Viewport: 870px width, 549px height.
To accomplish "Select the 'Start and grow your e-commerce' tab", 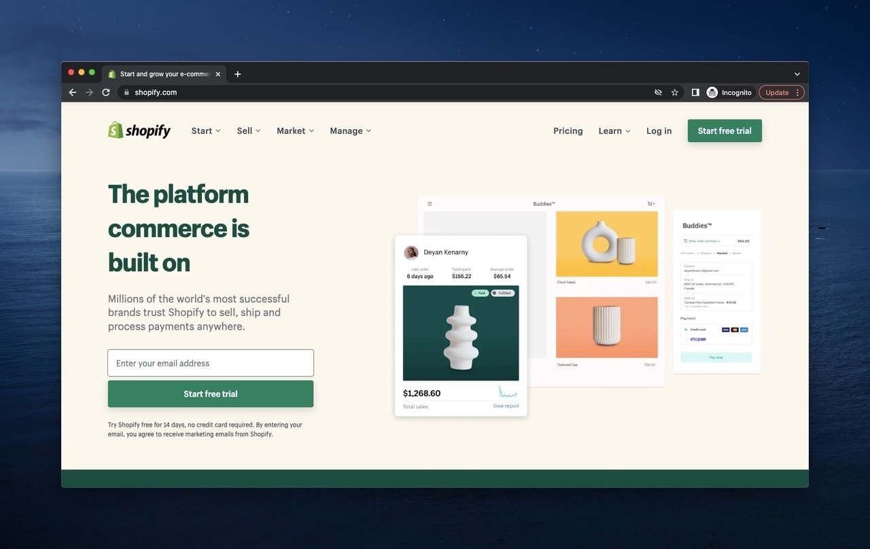I will tap(163, 74).
